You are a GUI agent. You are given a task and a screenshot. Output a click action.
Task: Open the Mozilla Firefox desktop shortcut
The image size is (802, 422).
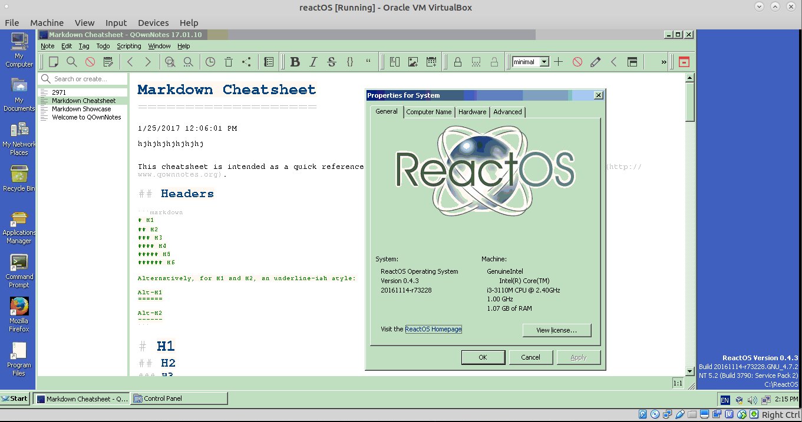click(19, 315)
